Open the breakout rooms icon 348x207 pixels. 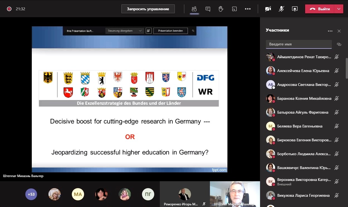(234, 9)
